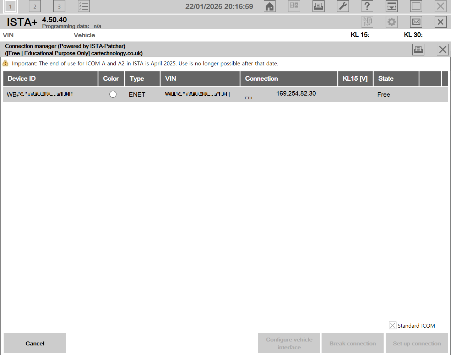This screenshot has height=355, width=451.
Task: Click the Cancel button
Action: tap(35, 343)
